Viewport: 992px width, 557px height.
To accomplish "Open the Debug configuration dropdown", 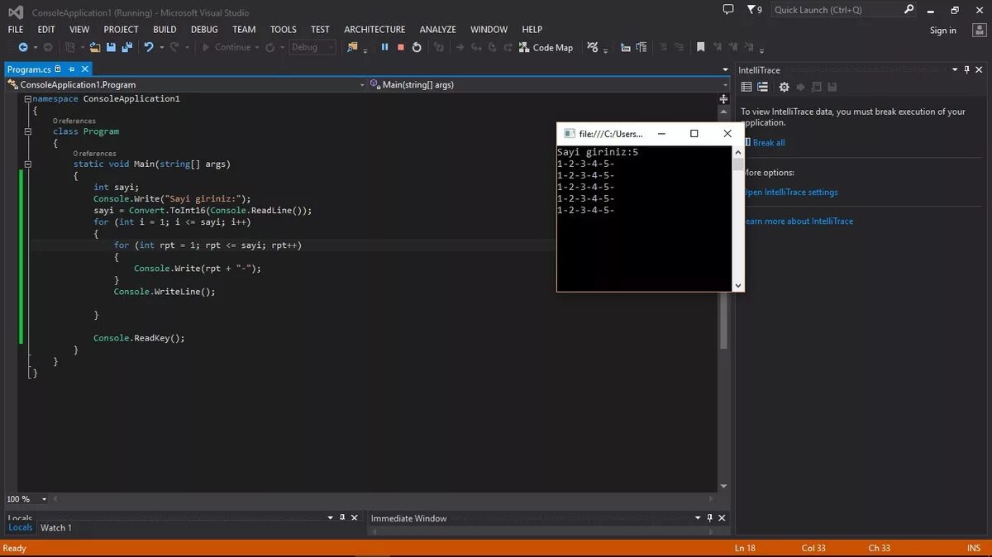I will click(x=312, y=47).
